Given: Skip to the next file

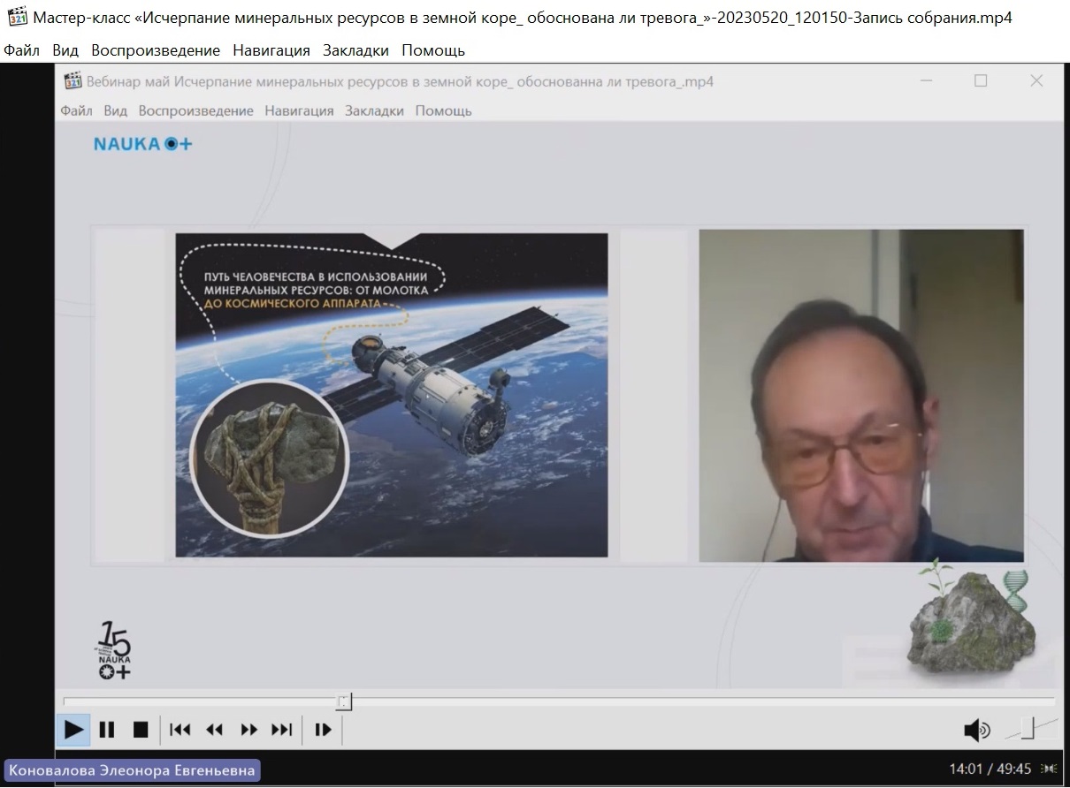Looking at the screenshot, I should 281,730.
